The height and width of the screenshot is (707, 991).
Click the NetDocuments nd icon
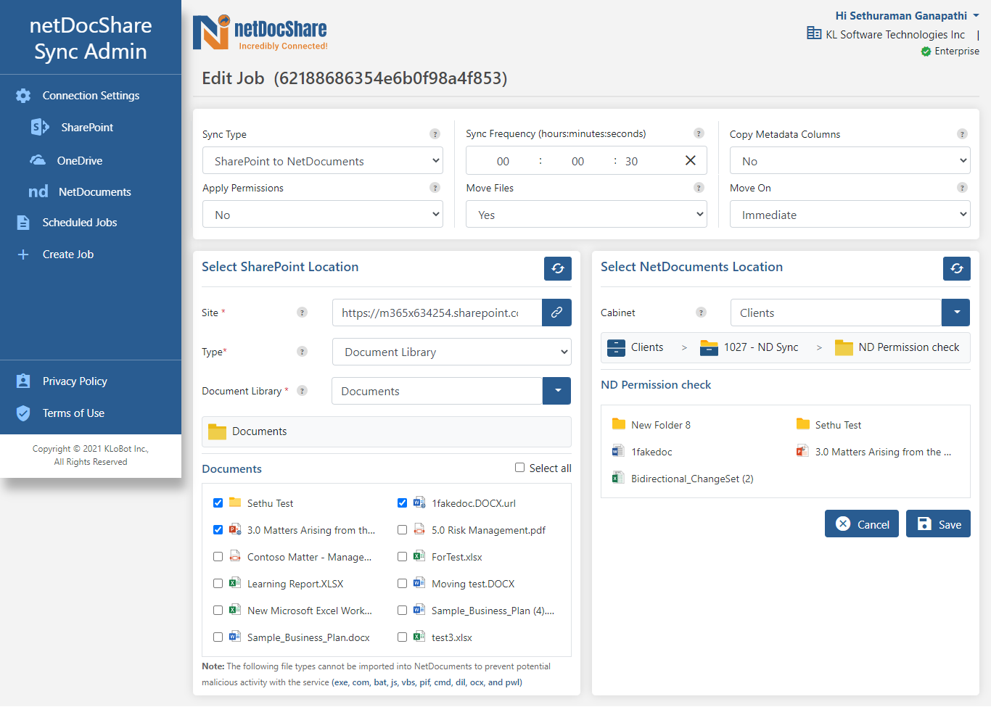tap(38, 191)
